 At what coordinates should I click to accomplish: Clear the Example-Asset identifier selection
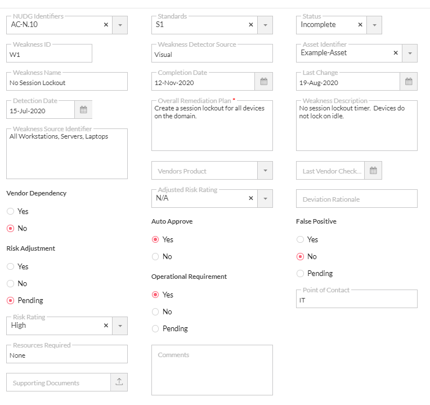(396, 53)
